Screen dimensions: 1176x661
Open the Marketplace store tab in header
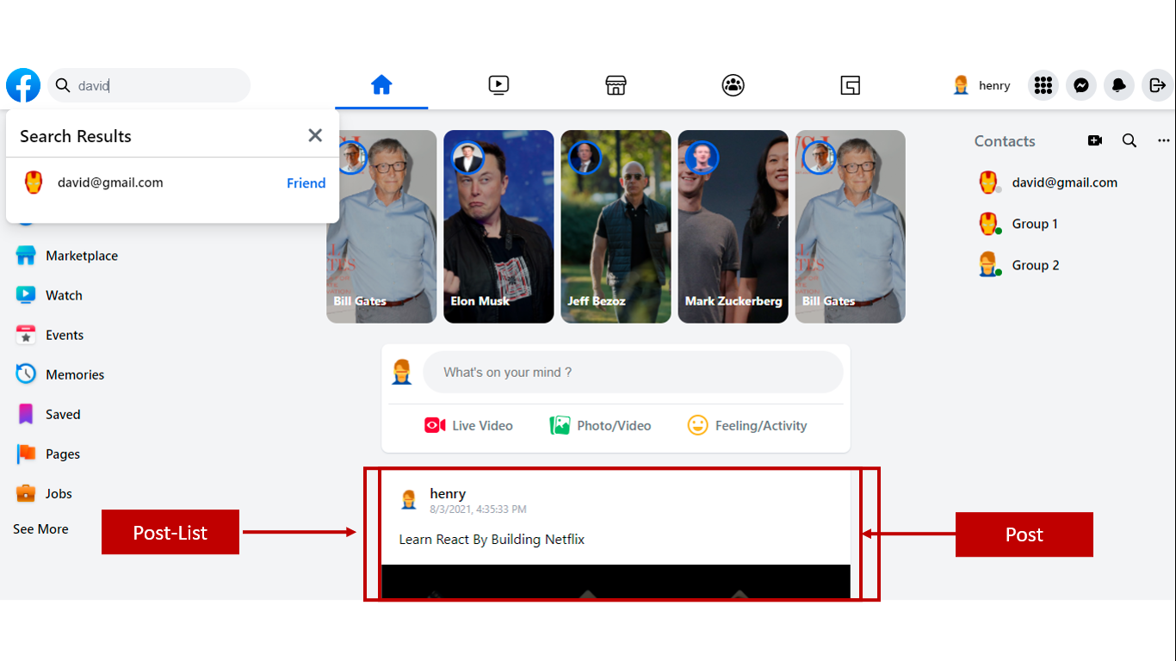(616, 85)
